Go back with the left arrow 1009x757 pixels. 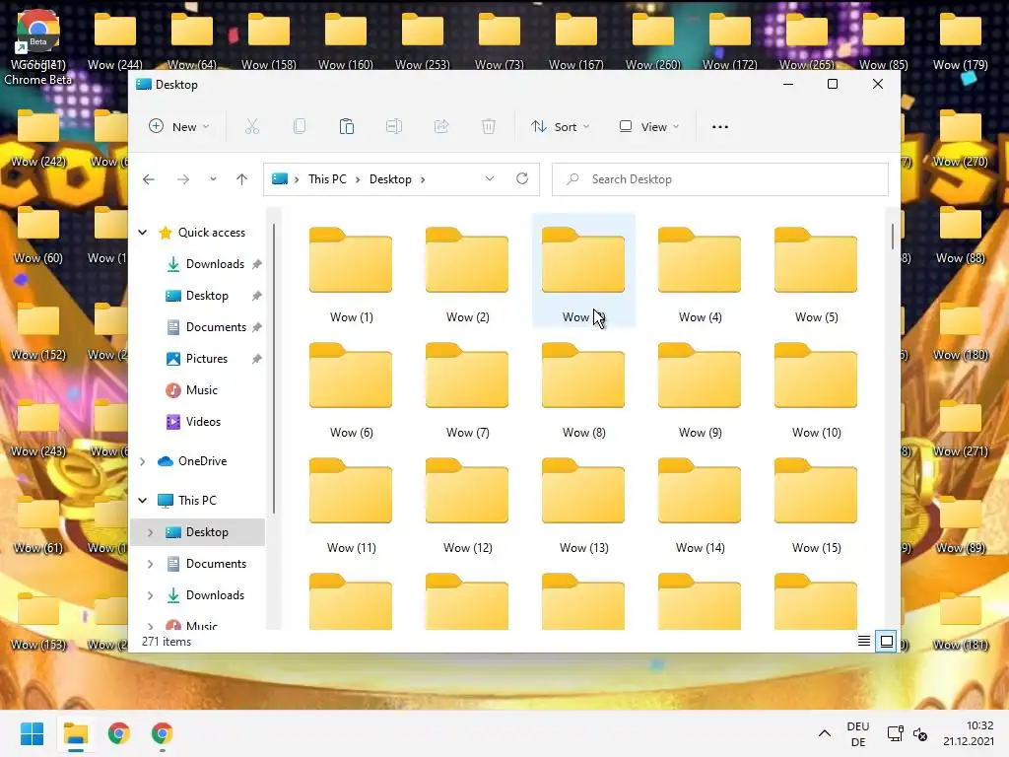coord(149,179)
